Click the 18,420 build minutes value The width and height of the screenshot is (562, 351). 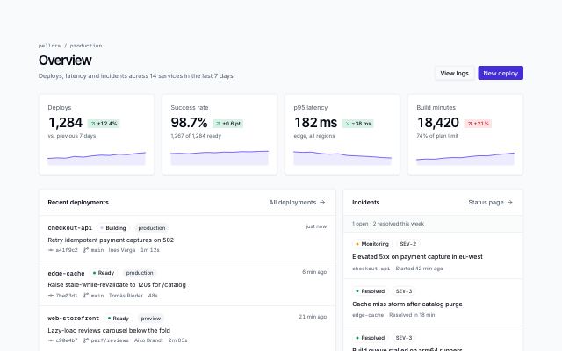[438, 123]
